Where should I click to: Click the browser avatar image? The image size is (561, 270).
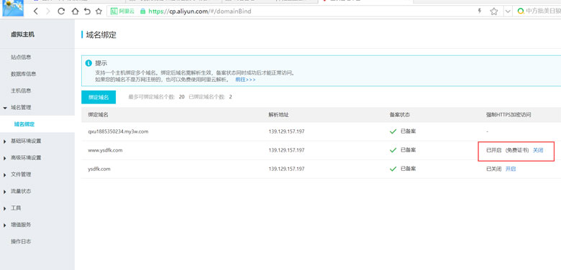(12, 8)
